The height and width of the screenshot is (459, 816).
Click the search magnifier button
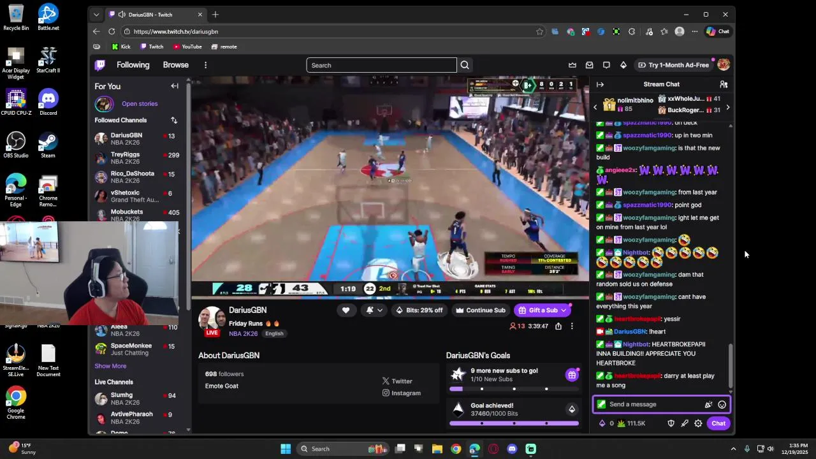point(465,65)
